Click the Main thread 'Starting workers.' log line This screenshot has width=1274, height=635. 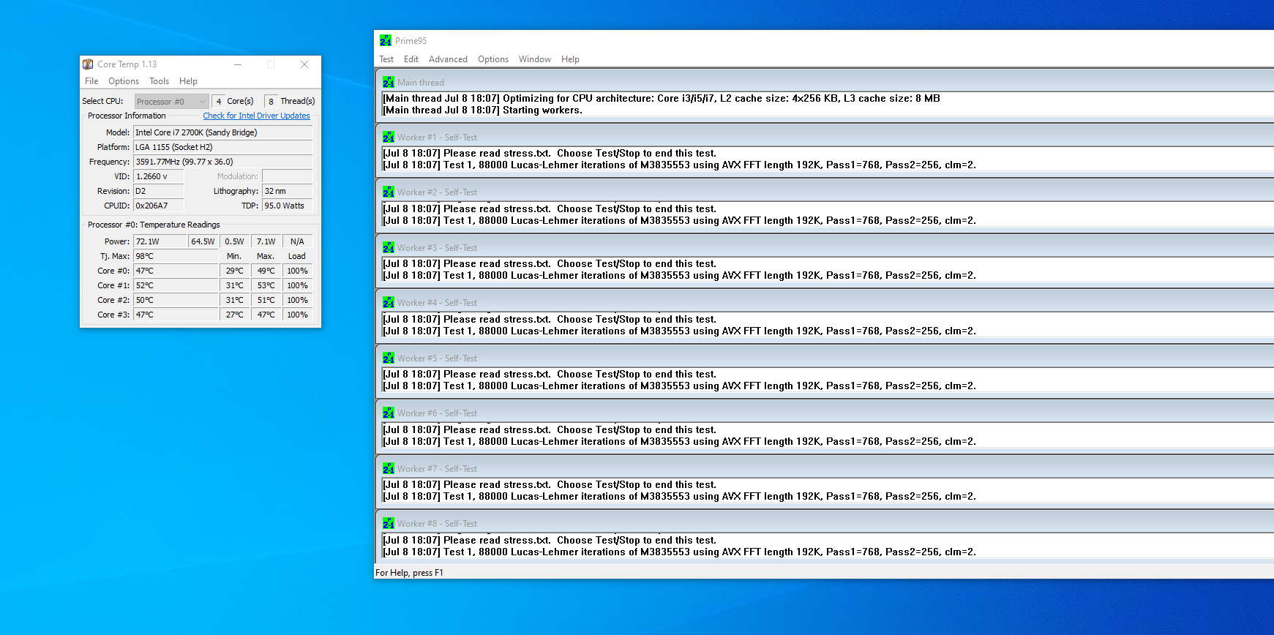[x=482, y=110]
